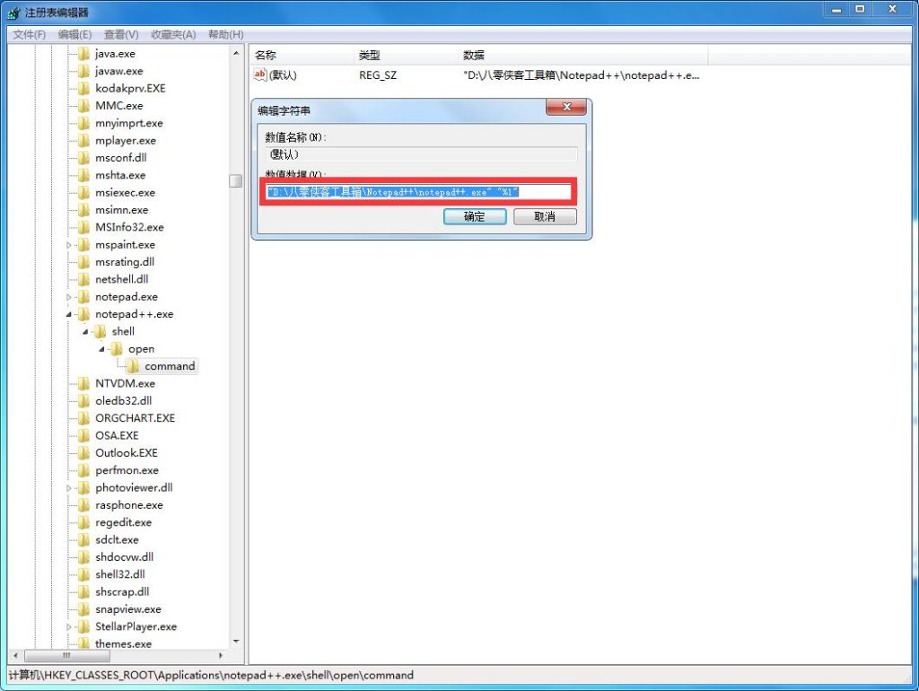Open the 编辑(E) menu

tap(75, 35)
